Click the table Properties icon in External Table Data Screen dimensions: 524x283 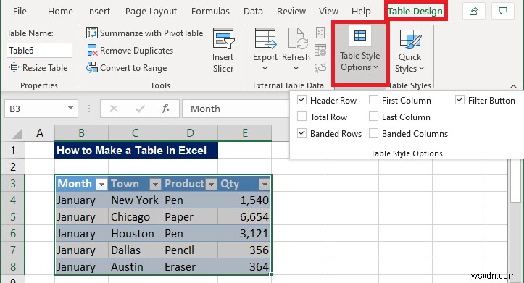coord(320,33)
